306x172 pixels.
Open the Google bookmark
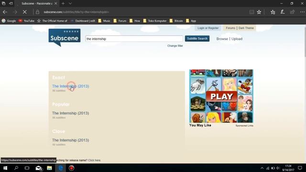[9, 21]
